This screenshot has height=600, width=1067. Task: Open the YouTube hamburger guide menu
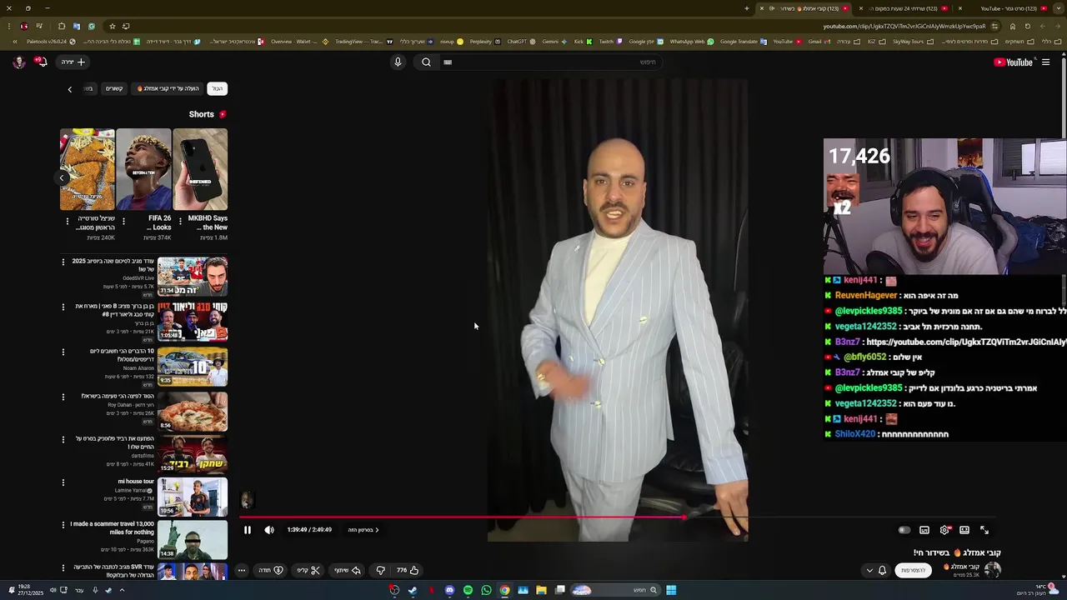point(1045,62)
